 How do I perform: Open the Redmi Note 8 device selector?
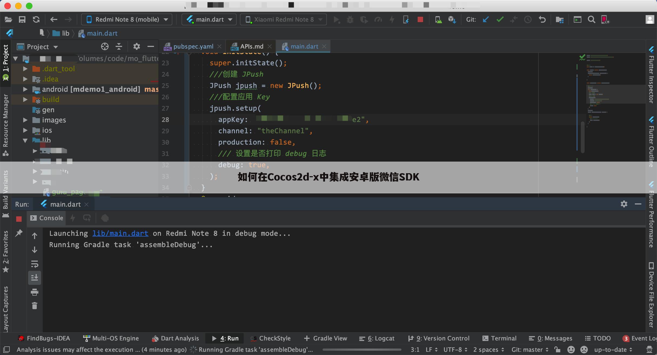pos(126,19)
